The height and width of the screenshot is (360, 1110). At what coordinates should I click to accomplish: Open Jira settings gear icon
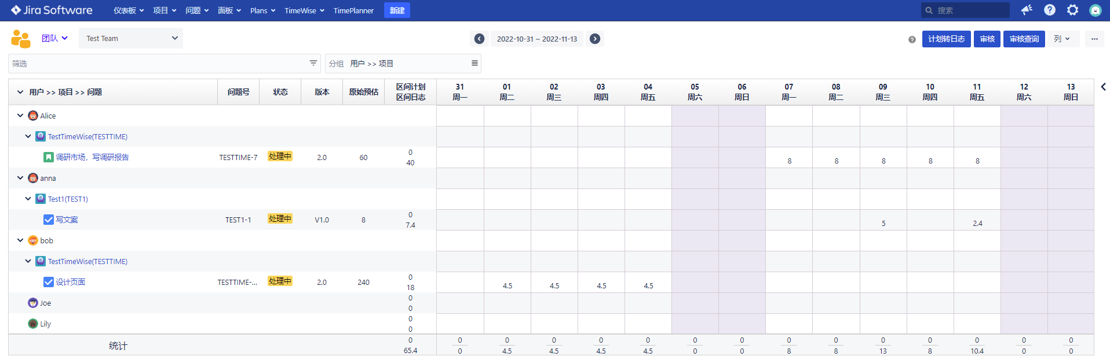tap(1072, 10)
